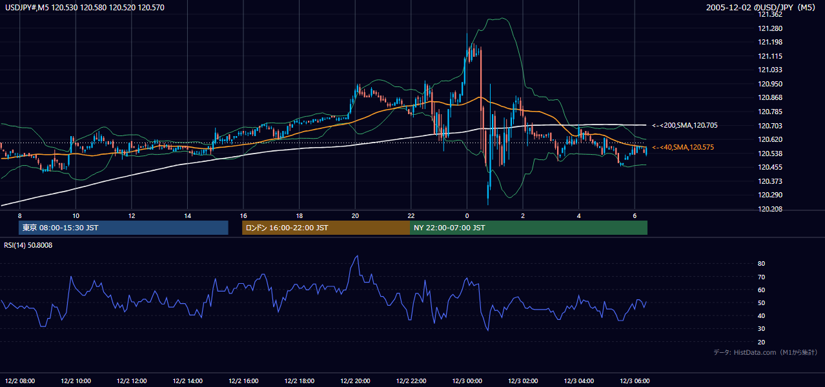The height and width of the screenshot is (387, 825).
Task: Click the 12/2 10:00 time axis label
Action: [76, 381]
